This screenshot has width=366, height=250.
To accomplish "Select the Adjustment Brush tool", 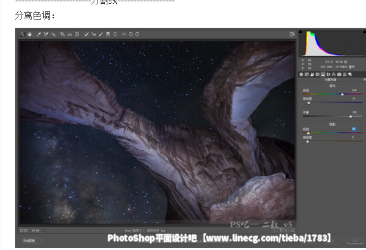I will (101, 34).
